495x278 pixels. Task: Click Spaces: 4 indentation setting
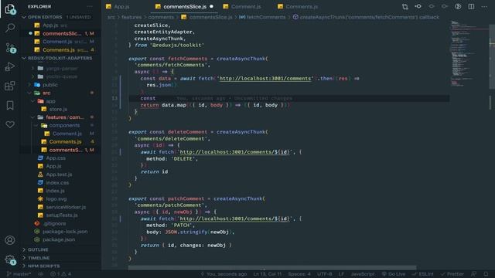pos(299,274)
